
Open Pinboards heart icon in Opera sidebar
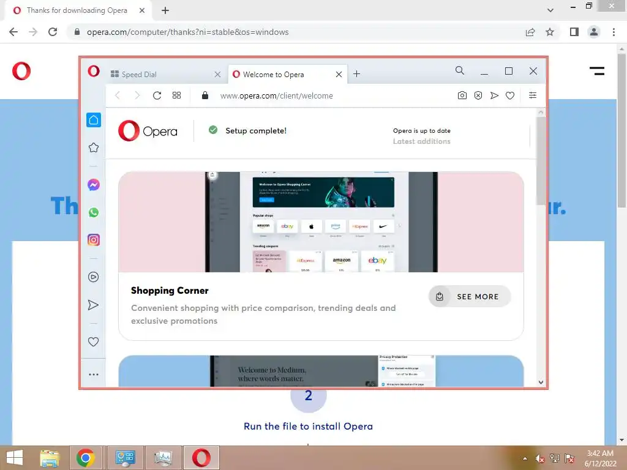93,341
